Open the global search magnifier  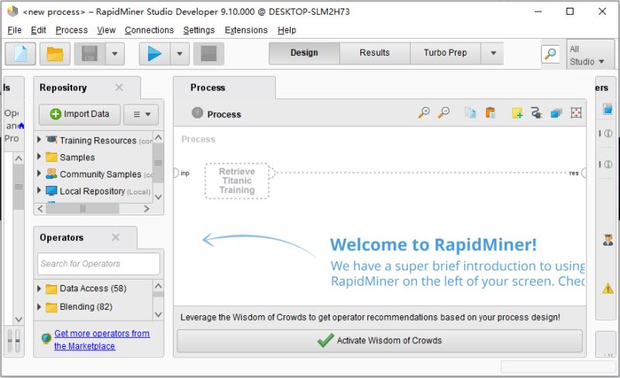[x=550, y=53]
